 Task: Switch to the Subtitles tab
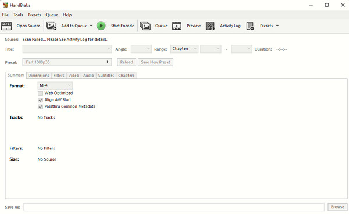click(106, 76)
